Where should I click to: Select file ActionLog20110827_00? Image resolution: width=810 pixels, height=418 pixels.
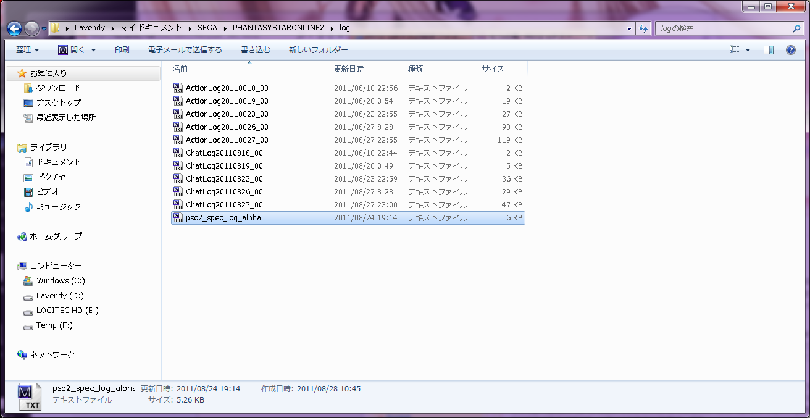coord(348,140)
